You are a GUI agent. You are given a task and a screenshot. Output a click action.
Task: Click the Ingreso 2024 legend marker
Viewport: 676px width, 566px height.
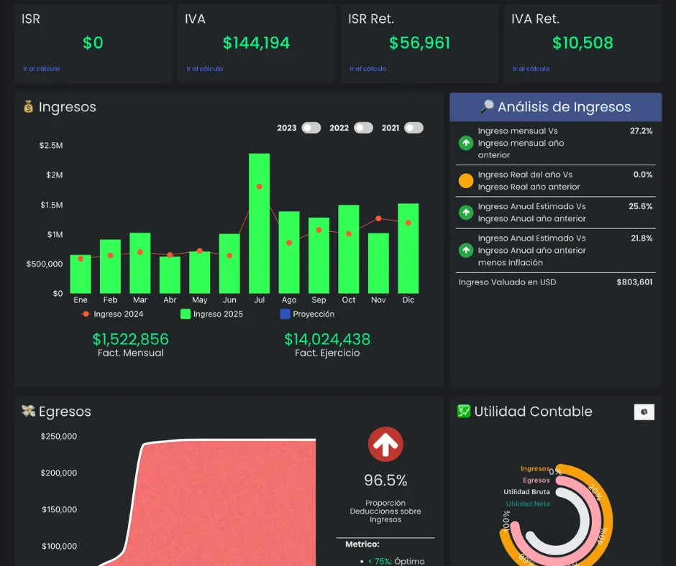pos(86,314)
